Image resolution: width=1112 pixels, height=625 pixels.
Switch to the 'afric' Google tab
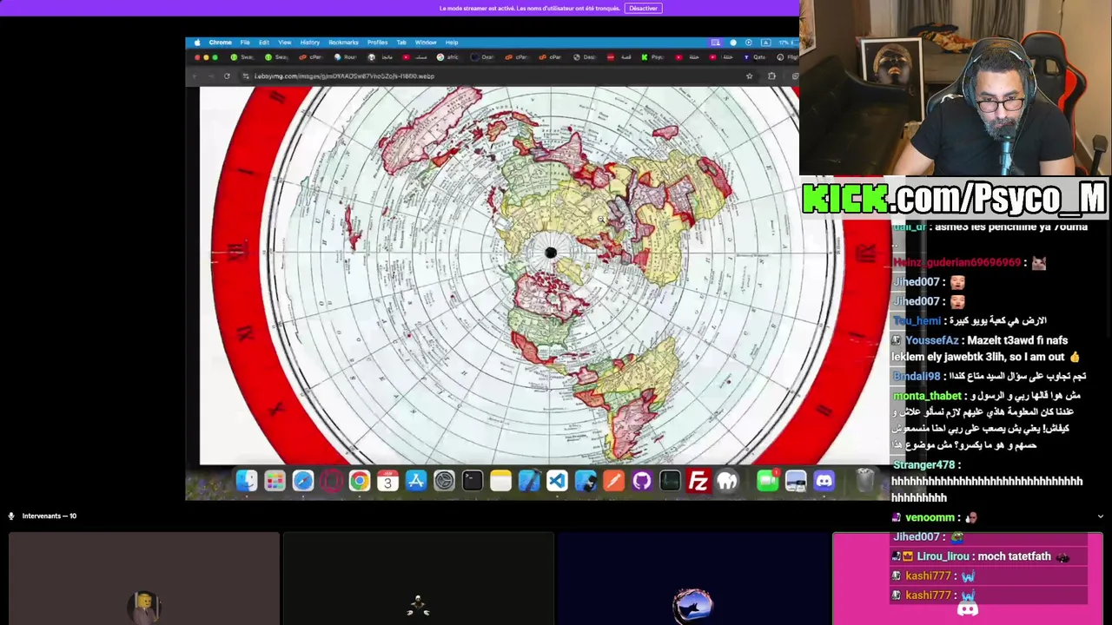447,57
